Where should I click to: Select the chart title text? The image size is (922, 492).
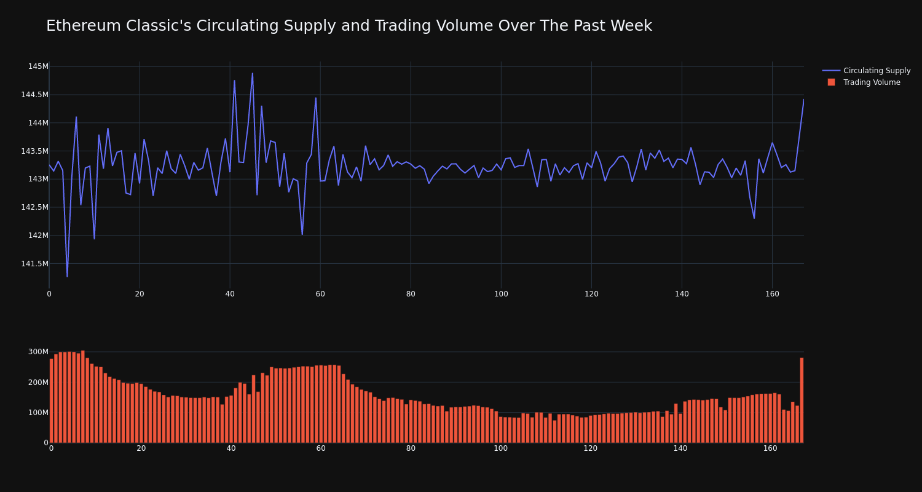point(349,26)
